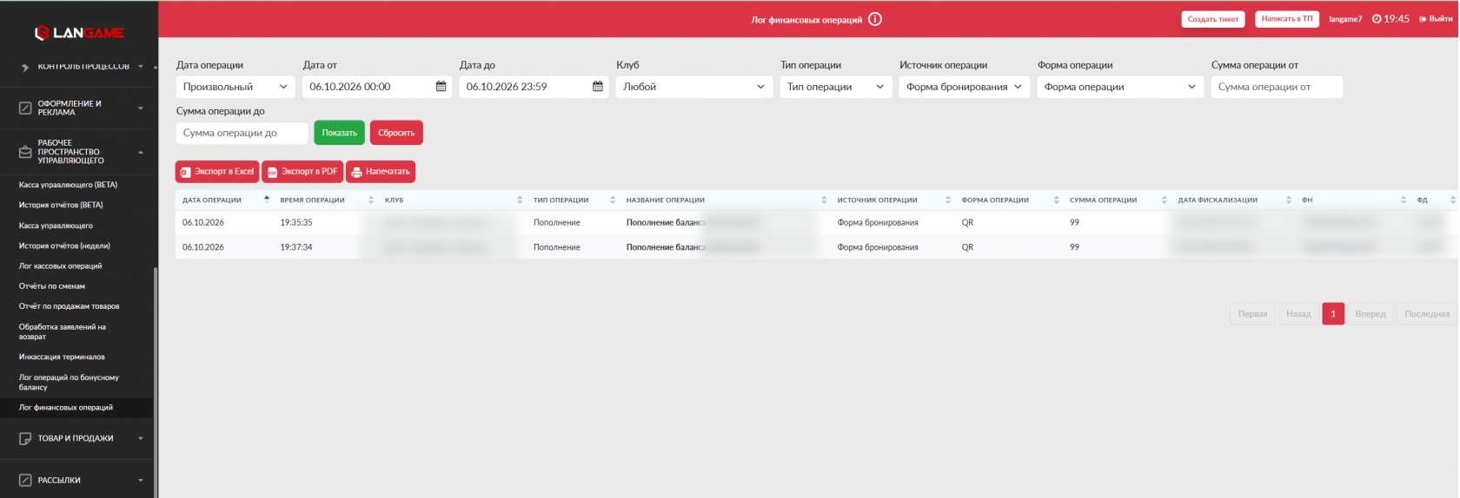Image resolution: width=1460 pixels, height=498 pixels.
Task: Click time cell 19:35:35
Action: [296, 223]
